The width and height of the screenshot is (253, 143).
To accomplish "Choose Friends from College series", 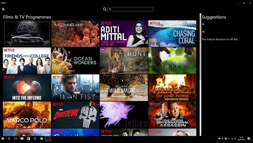I will [27, 60].
